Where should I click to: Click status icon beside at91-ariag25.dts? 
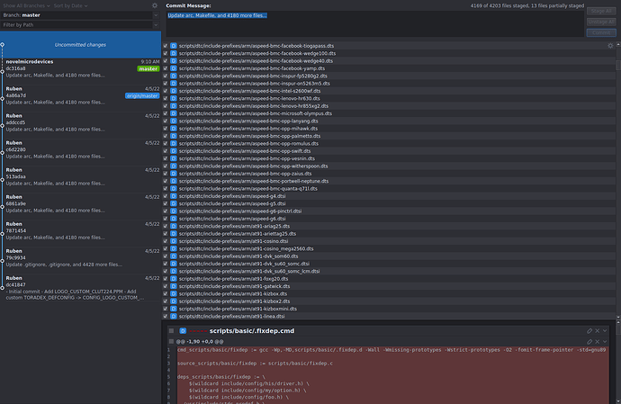point(174,226)
